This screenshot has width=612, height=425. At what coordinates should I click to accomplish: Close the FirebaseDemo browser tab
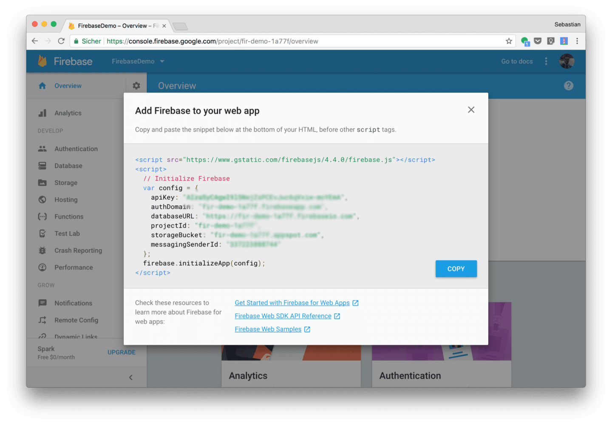coord(164,26)
